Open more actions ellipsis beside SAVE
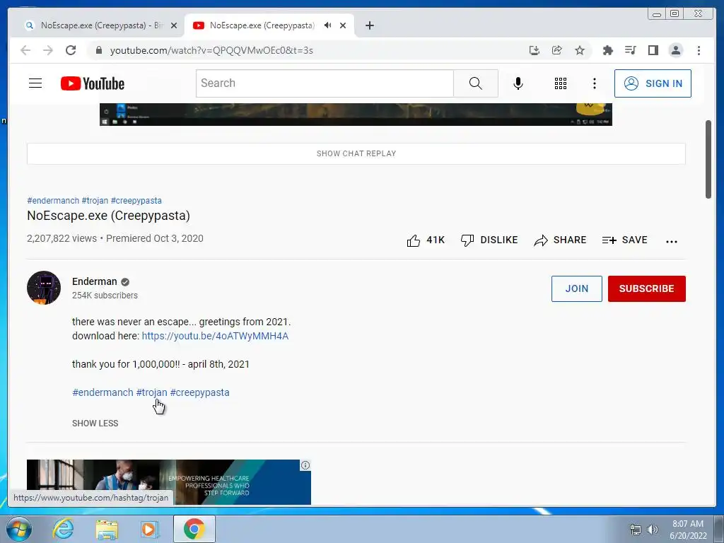This screenshot has width=724, height=543. coord(672,241)
